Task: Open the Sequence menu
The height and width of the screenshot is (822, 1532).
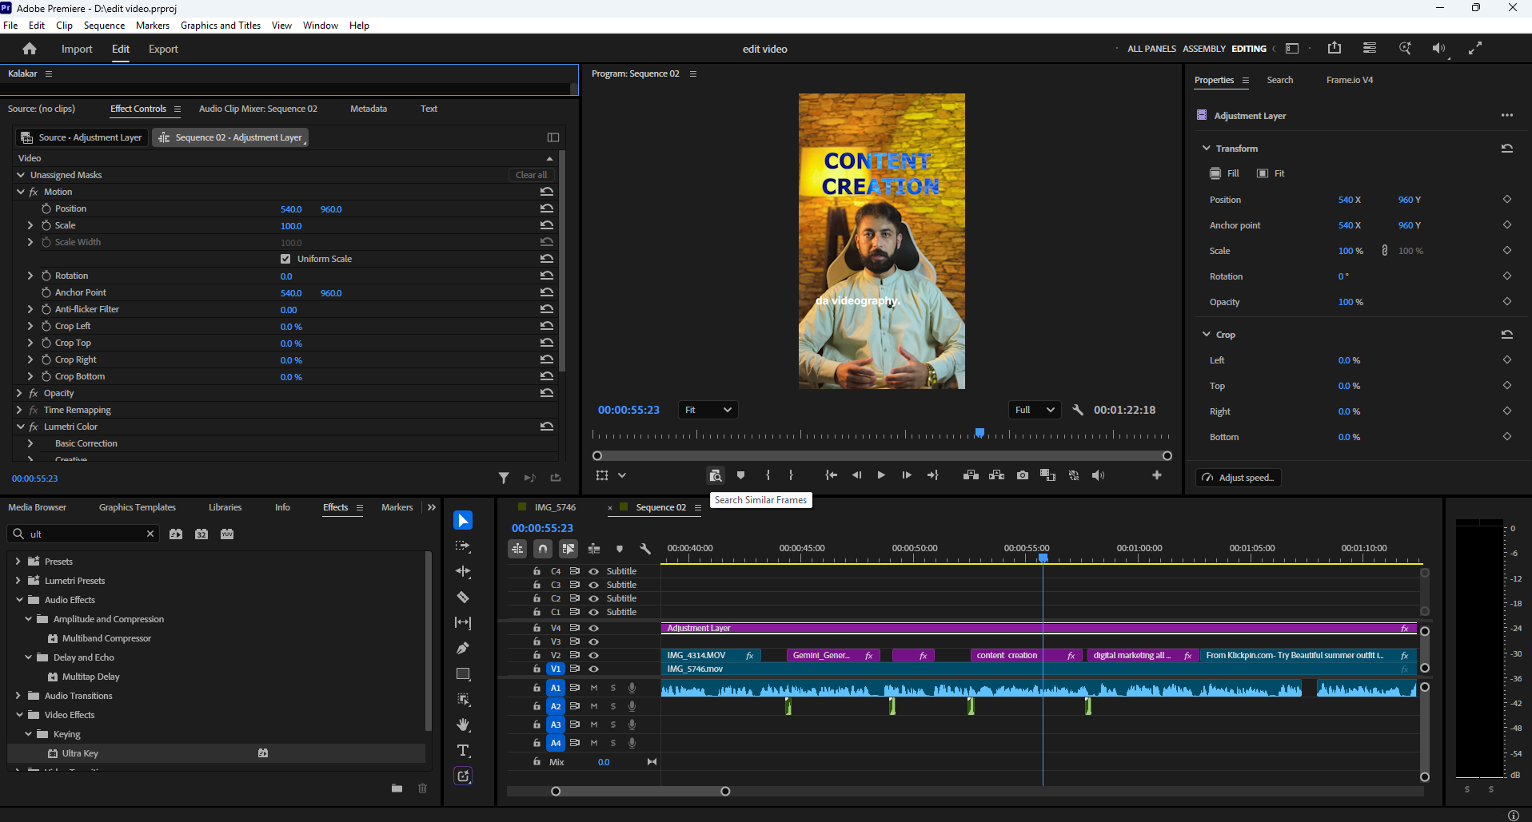Action: (x=104, y=26)
